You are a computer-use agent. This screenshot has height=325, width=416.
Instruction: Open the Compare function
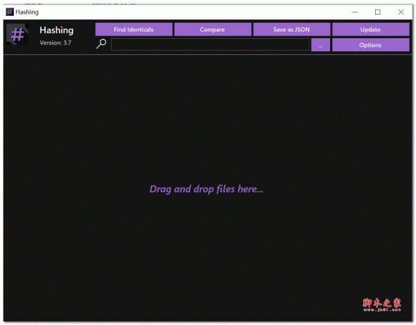click(213, 29)
